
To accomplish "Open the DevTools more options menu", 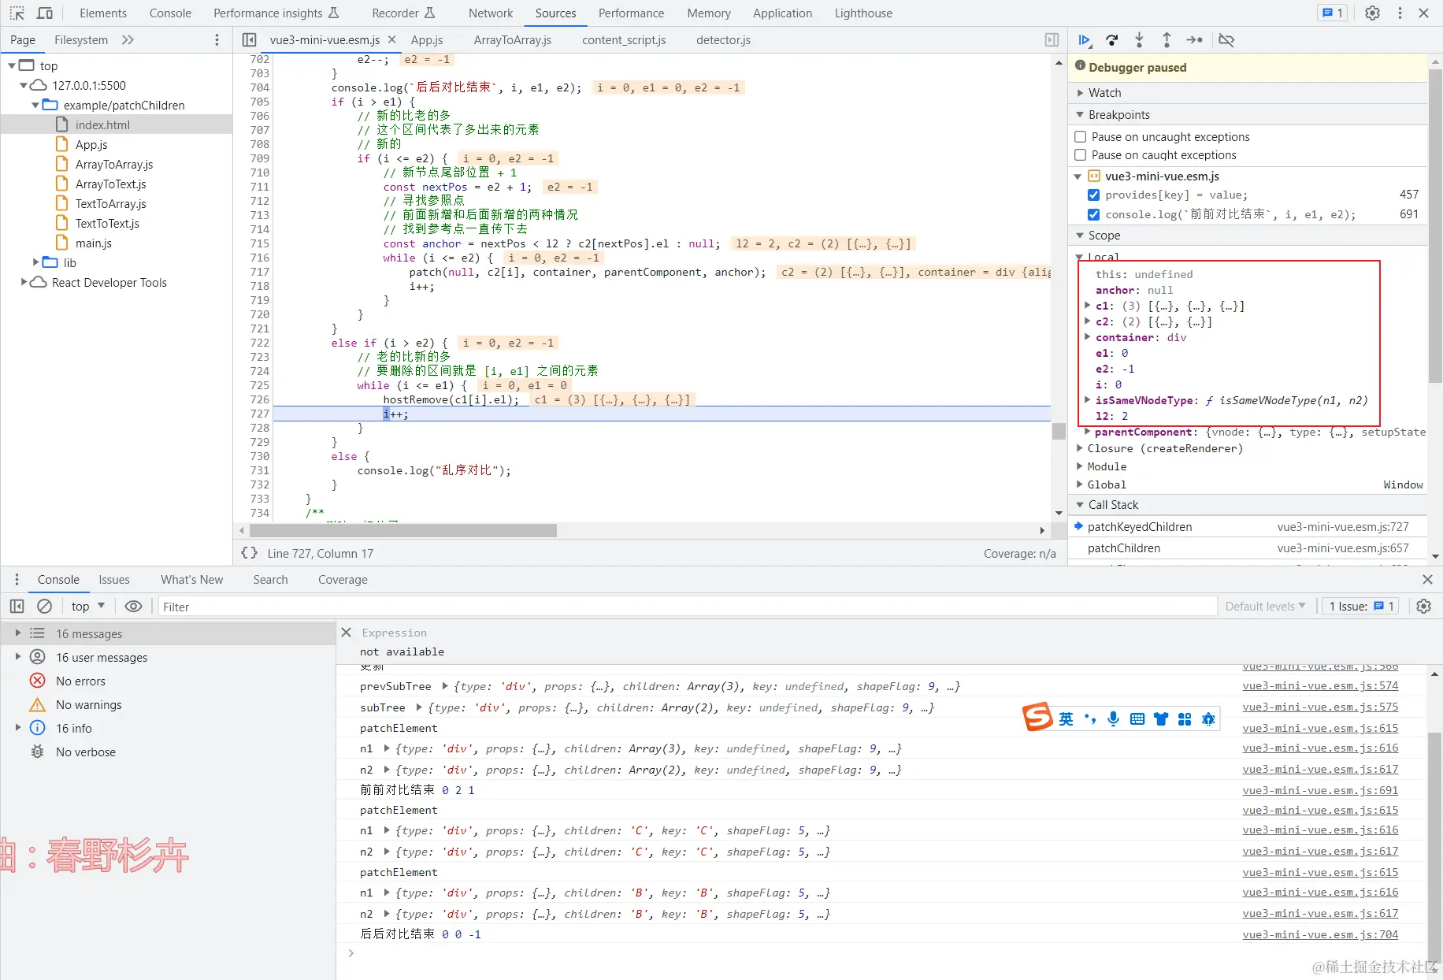I will (x=1400, y=13).
